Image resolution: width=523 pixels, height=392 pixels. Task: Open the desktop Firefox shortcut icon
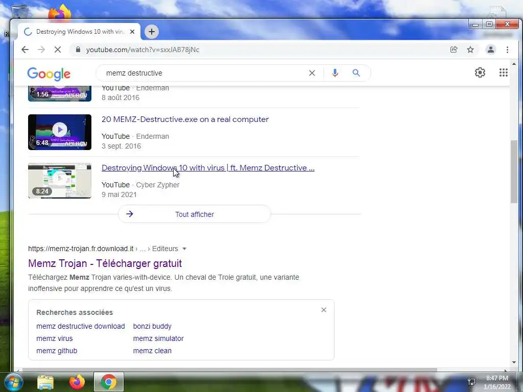[x=60, y=12]
